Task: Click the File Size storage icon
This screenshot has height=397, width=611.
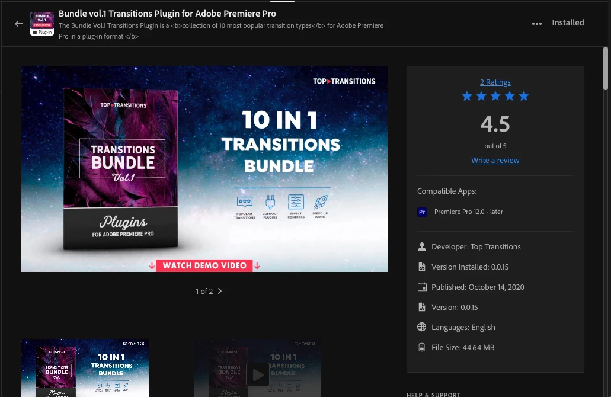Action: coord(421,347)
